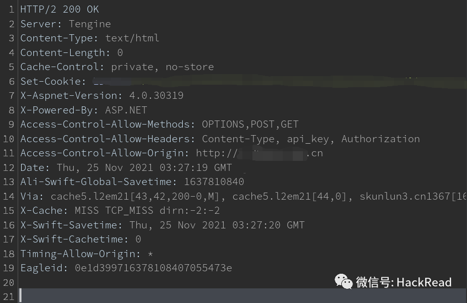Click the WeChat logo icon in watermark

point(343,282)
